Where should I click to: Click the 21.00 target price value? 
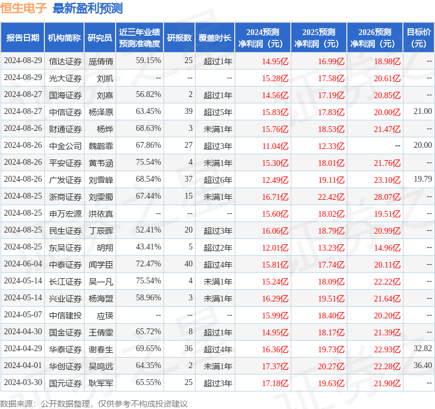(x=423, y=112)
